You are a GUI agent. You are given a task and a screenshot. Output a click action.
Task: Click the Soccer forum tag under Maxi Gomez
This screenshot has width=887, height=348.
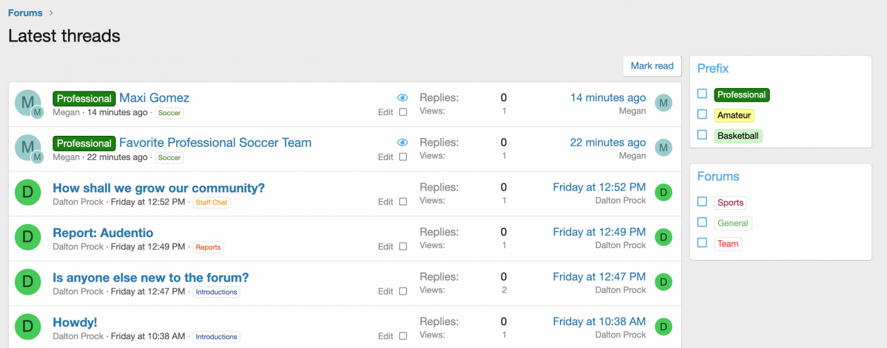[169, 113]
